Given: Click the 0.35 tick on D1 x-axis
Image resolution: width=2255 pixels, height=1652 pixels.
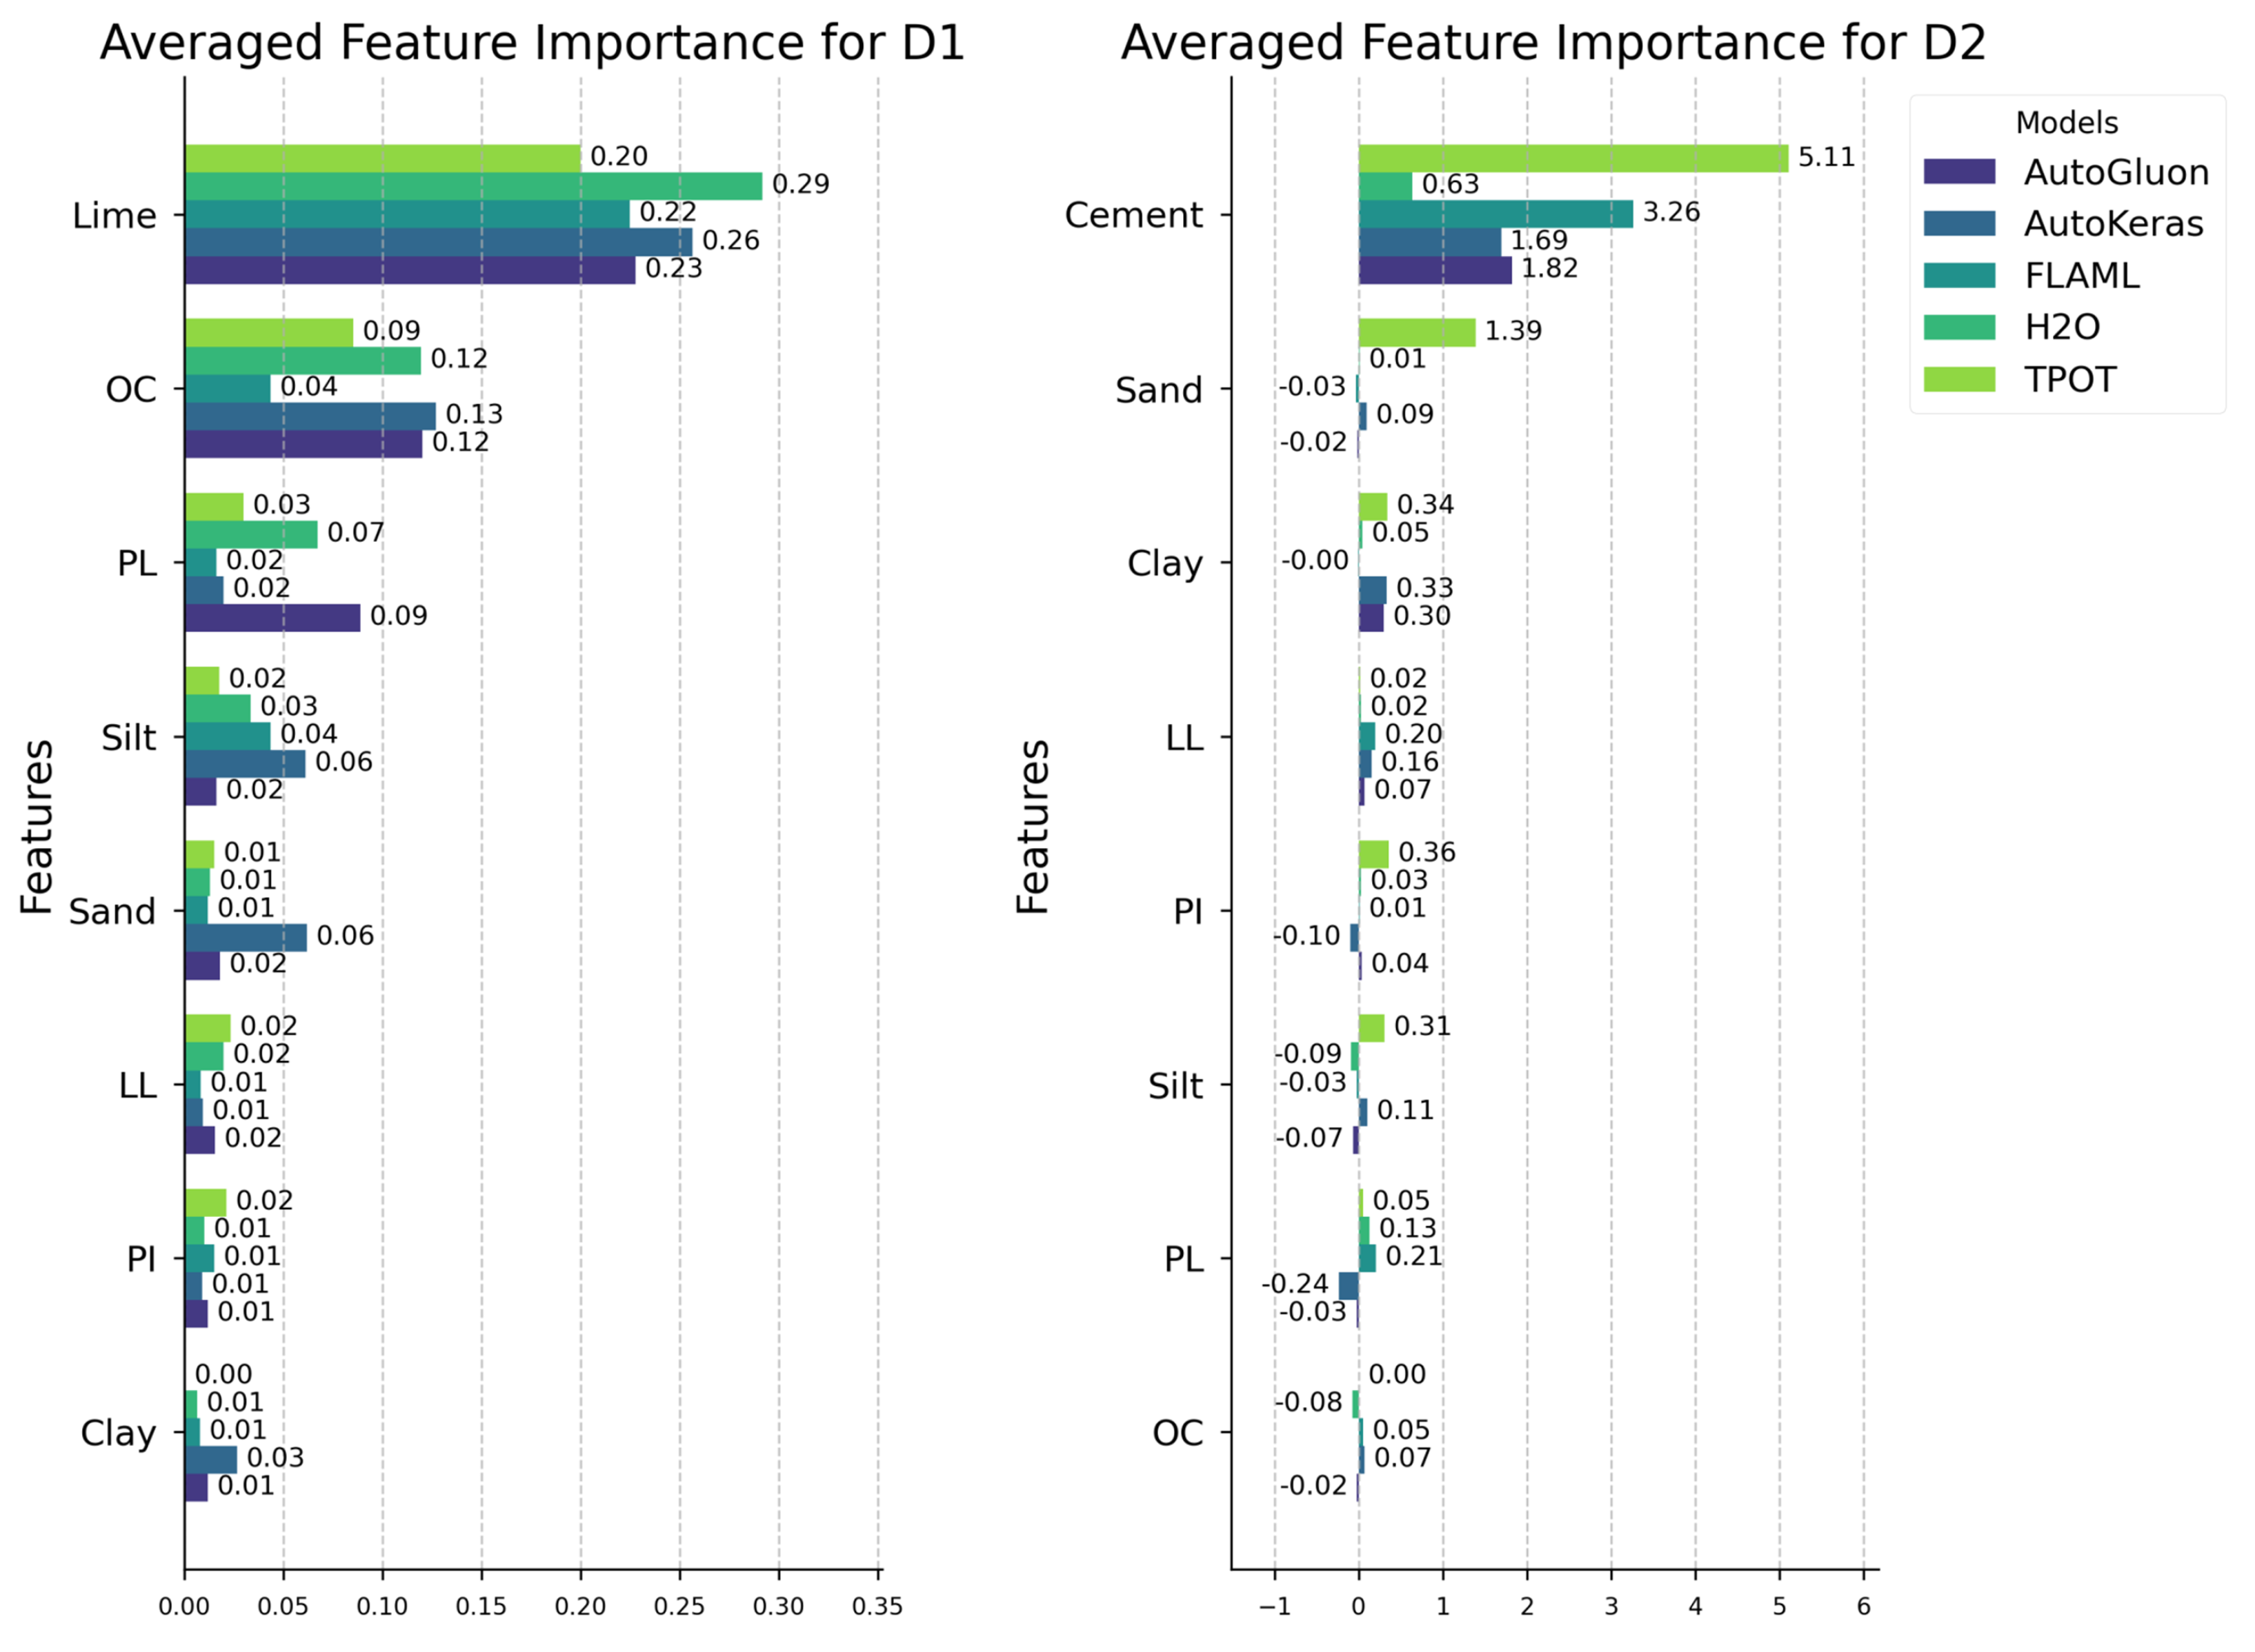Looking at the screenshot, I should pyautogui.click(x=876, y=1606).
